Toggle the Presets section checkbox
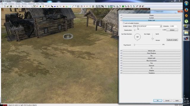The image size is (190, 106). click(x=121, y=15)
